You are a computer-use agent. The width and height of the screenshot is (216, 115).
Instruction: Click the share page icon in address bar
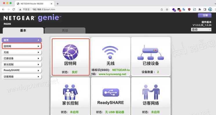pyautogui.click(x=162, y=9)
